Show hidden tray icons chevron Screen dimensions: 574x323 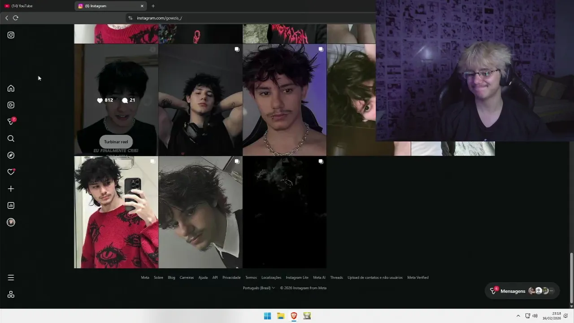pyautogui.click(x=518, y=316)
